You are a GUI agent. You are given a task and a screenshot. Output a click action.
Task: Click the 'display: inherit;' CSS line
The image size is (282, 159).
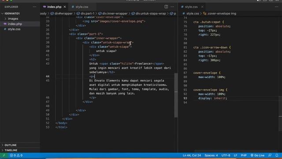click(213, 98)
